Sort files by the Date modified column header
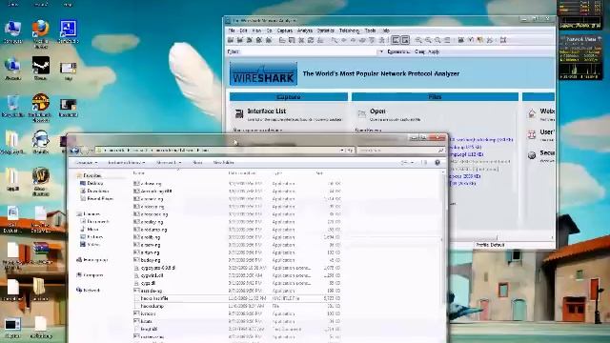 point(241,173)
